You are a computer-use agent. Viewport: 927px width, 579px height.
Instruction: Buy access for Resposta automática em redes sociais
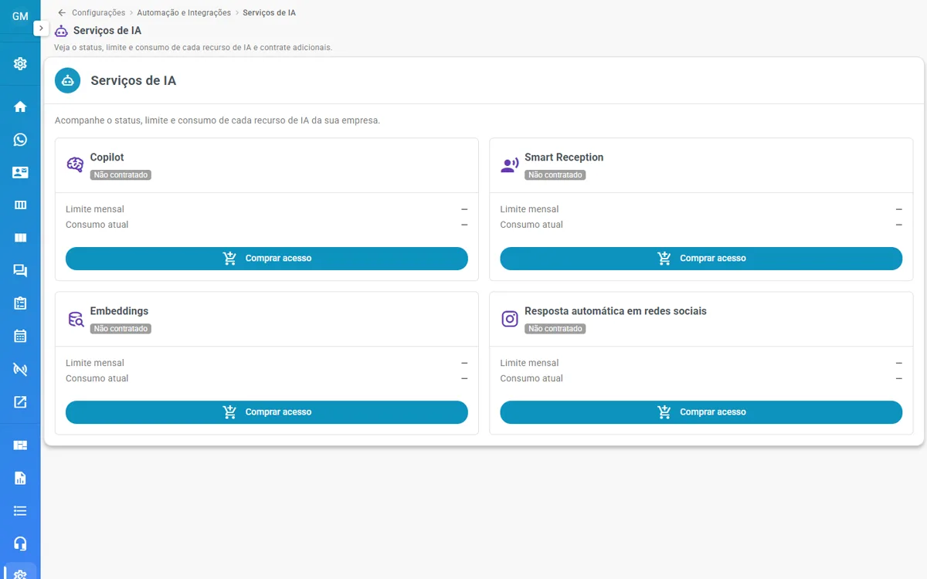click(x=701, y=412)
